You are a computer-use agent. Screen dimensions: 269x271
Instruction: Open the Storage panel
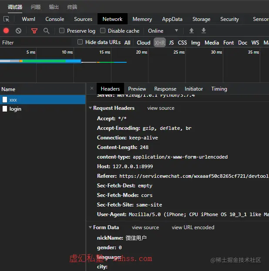(202, 19)
